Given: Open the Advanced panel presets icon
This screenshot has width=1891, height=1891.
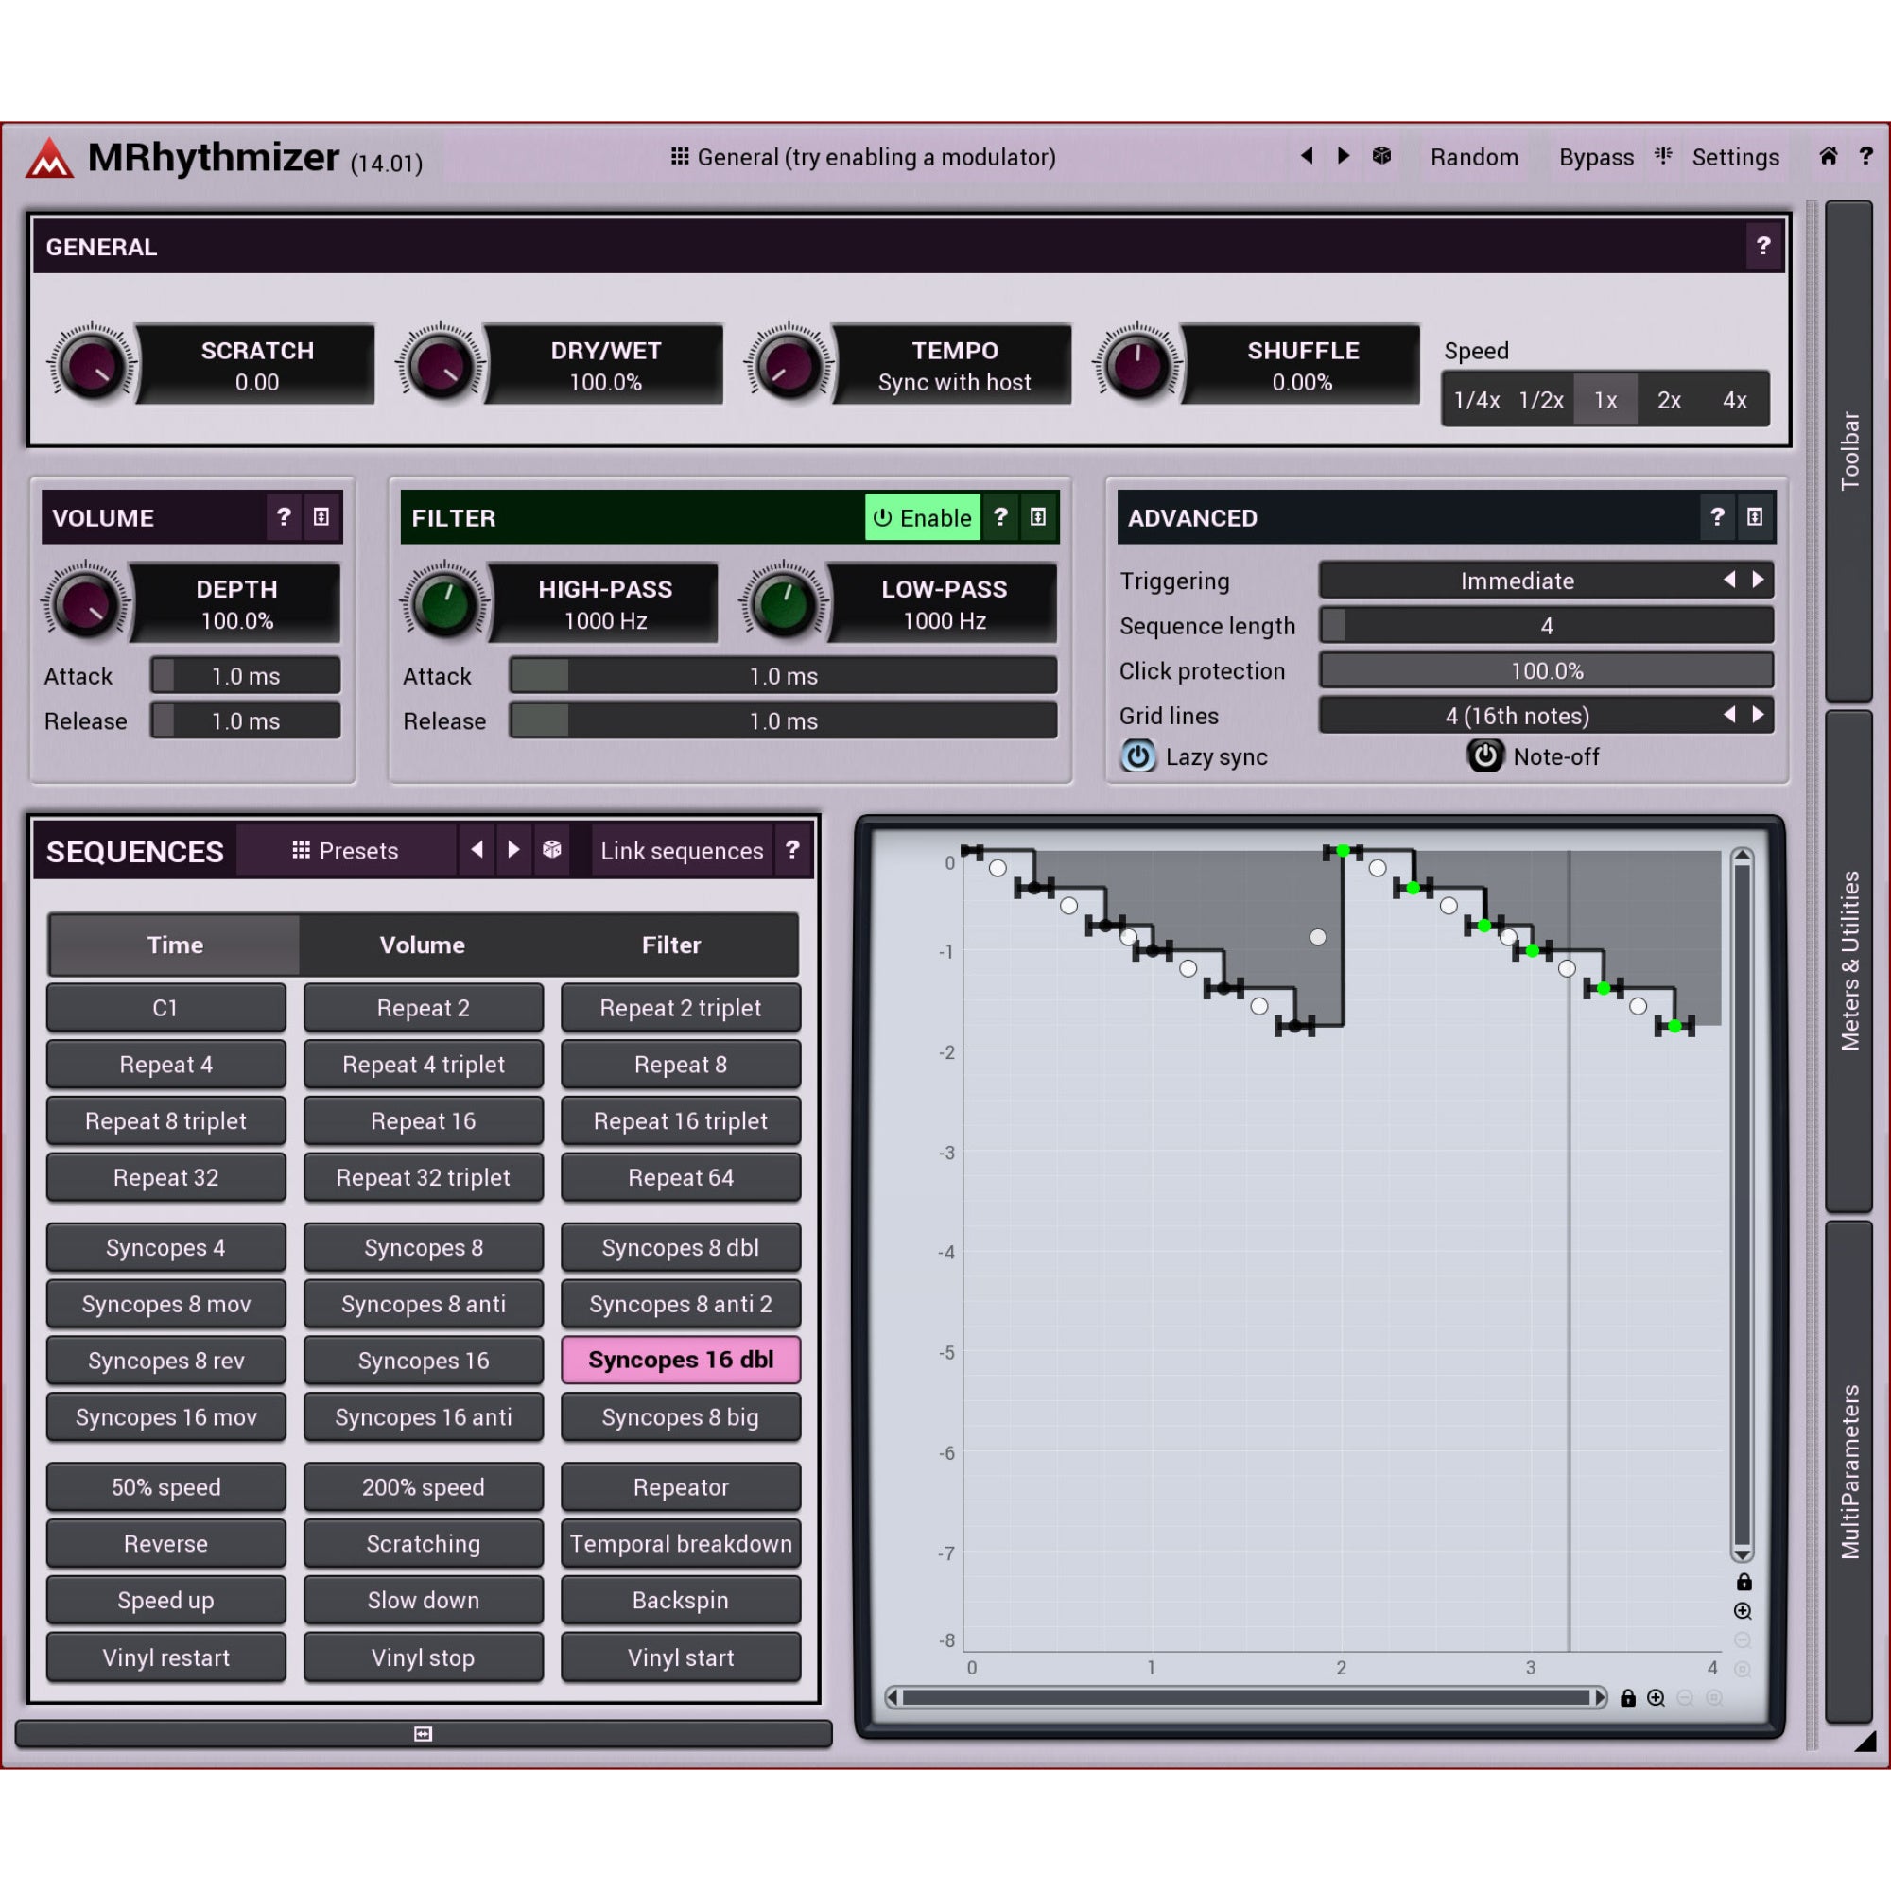Looking at the screenshot, I should point(1754,517).
